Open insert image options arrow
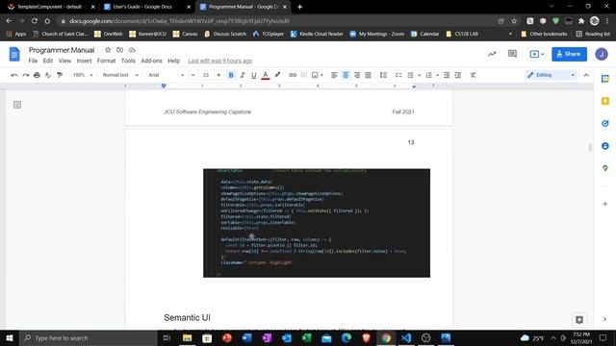Viewport: 616px width, 346px height. [321, 75]
